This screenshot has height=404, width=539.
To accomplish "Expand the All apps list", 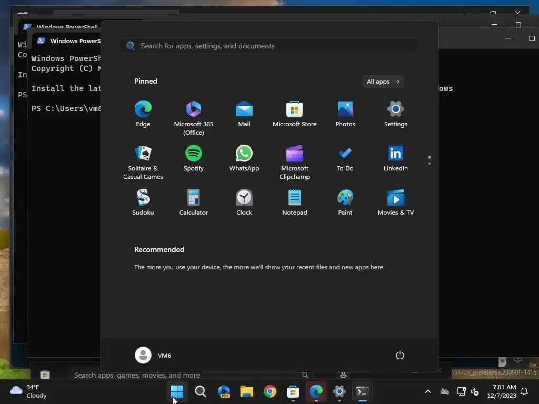I will pyautogui.click(x=383, y=82).
